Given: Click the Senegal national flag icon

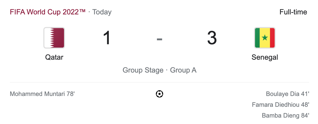Looking at the screenshot, I should (x=265, y=38).
